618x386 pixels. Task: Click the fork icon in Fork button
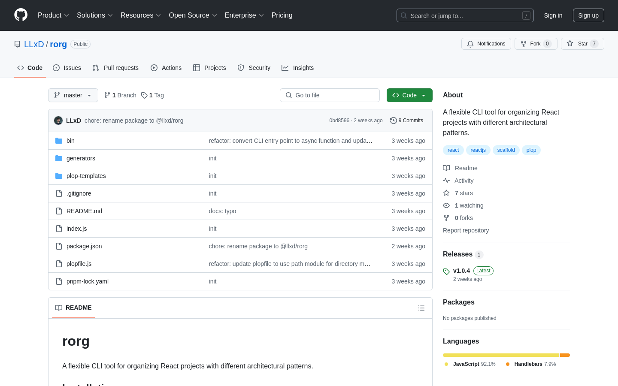point(524,44)
